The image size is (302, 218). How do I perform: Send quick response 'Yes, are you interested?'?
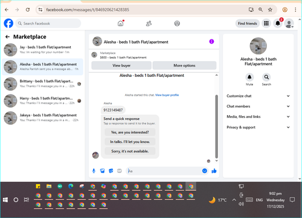[x=130, y=132]
